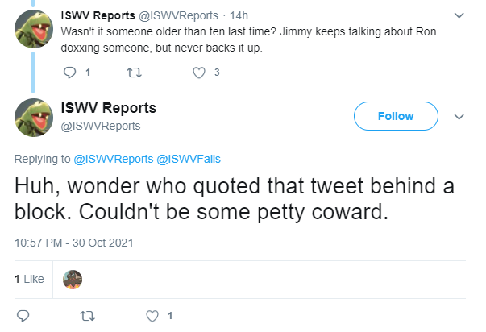Screen dimensions: 486x332
Task: Open chevron menu beside Follow button
Action: (459, 117)
